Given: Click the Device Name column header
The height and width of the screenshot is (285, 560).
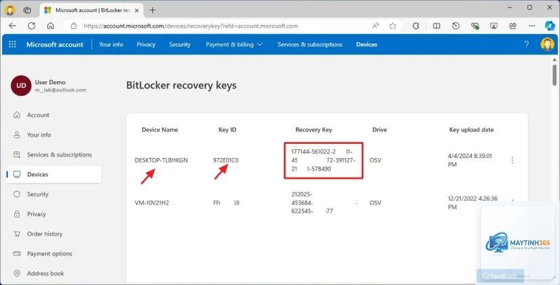Looking at the screenshot, I should [160, 130].
